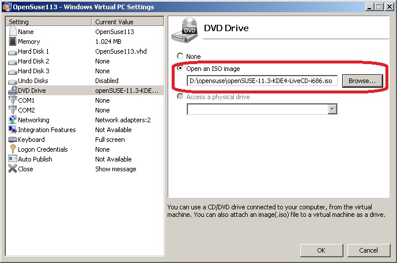Select the Keyboard setting label
This screenshot has height=263, width=397.
click(31, 140)
